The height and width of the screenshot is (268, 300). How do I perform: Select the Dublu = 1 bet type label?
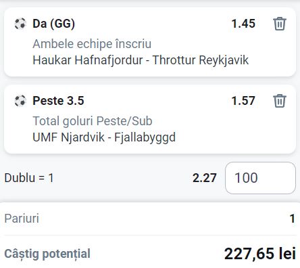[x=29, y=178]
